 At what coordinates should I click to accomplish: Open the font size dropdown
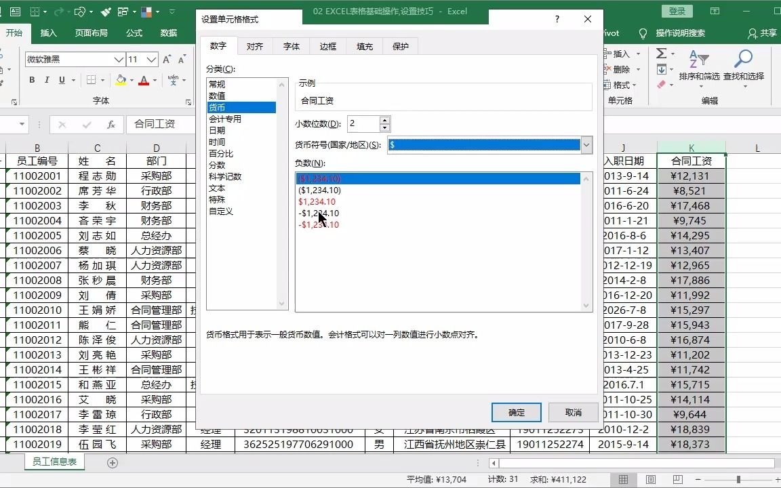tap(152, 60)
